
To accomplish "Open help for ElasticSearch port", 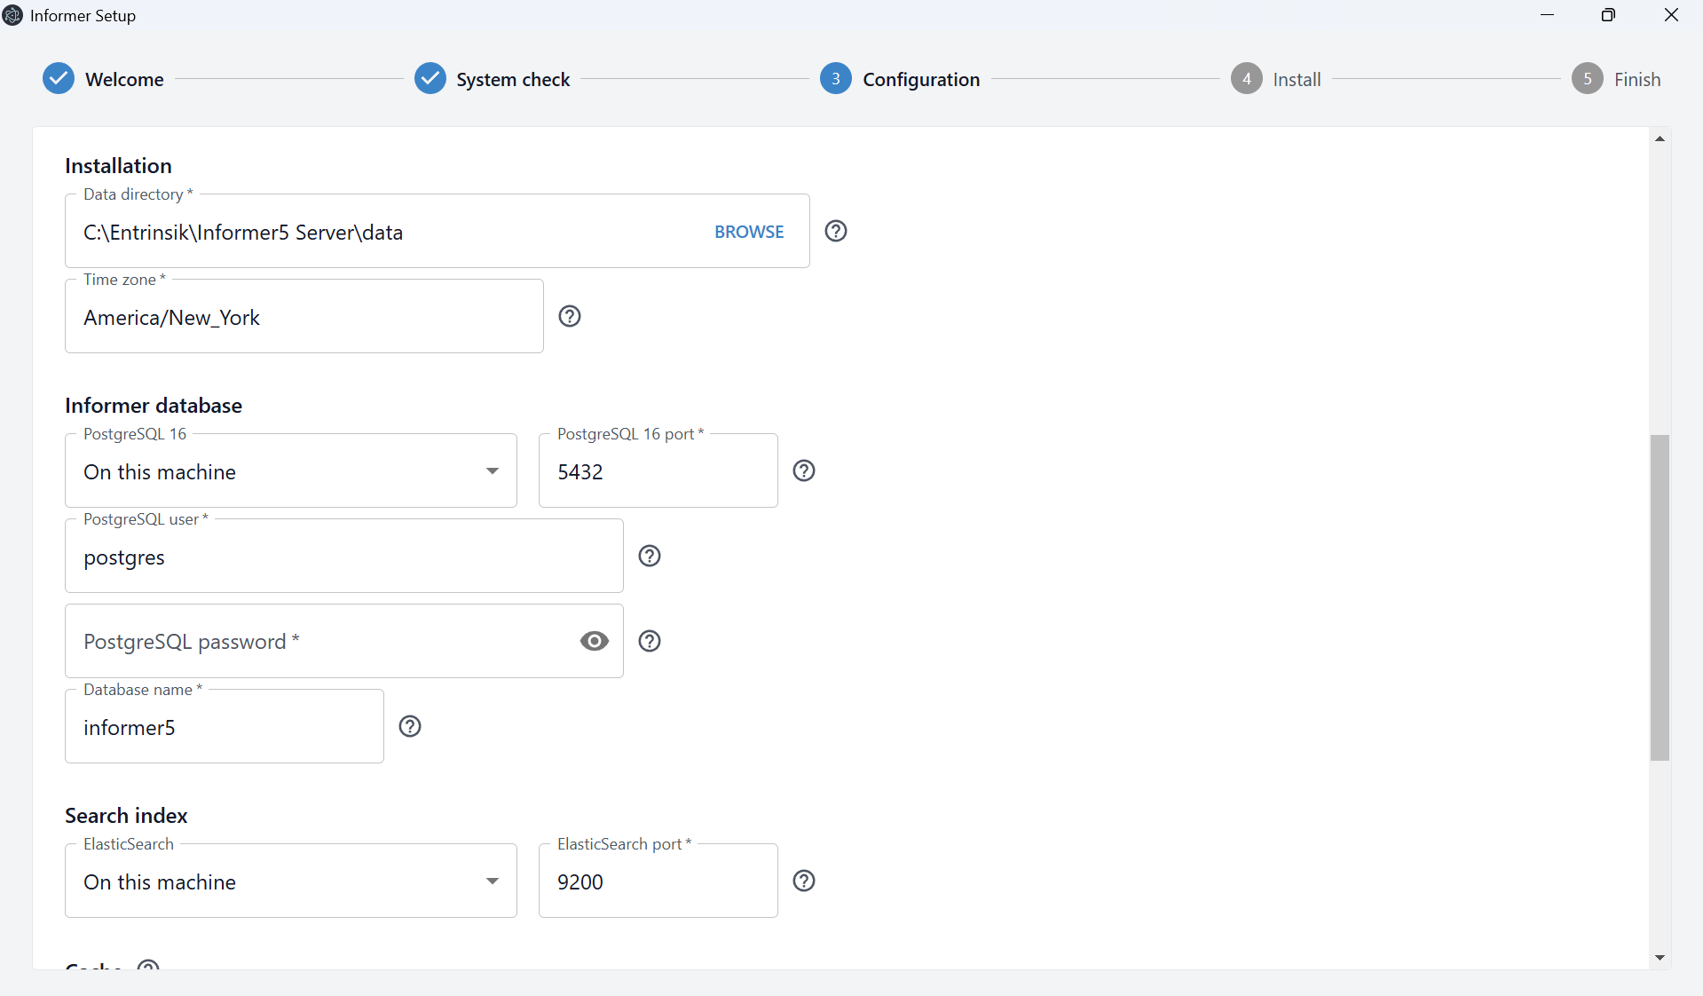I will point(803,881).
